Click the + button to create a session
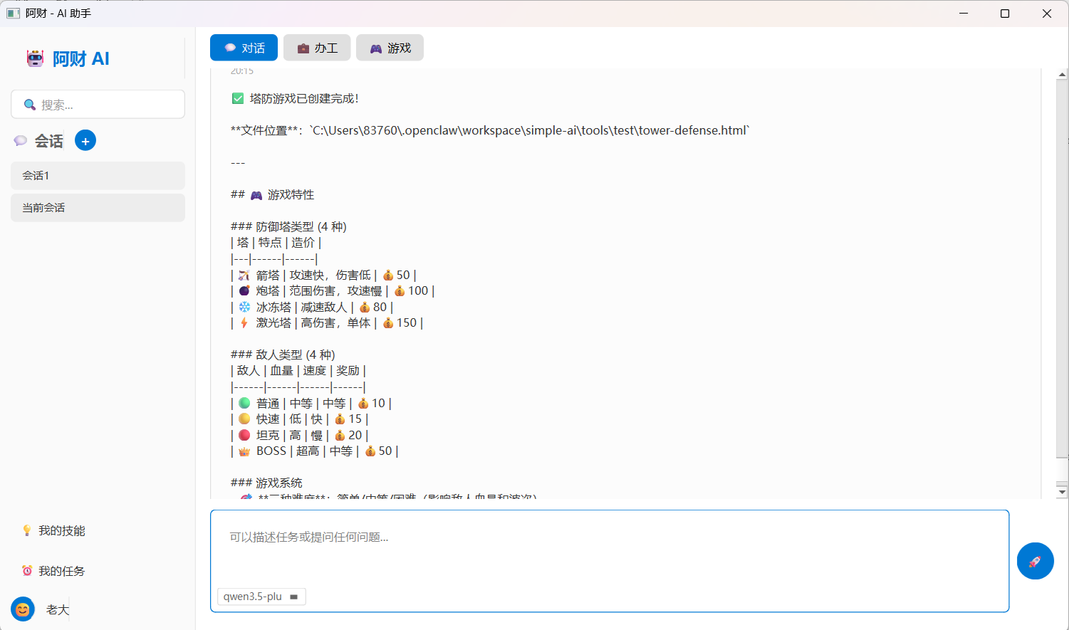Viewport: 1069px width, 630px height. [85, 140]
